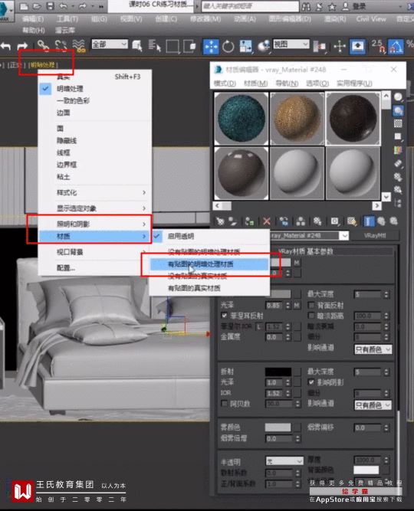Viewport: 414px width, 511px height.
Task: Activate the Select and Link chain tool
Action: pos(43,46)
